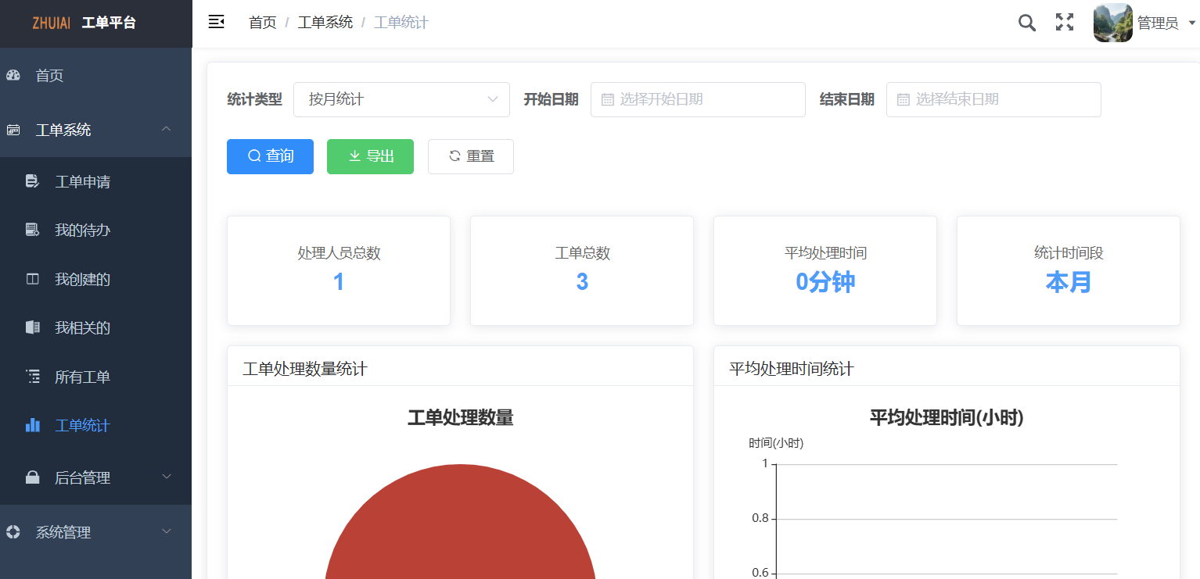
Task: Click the 开始日期 start date field
Action: tap(698, 99)
